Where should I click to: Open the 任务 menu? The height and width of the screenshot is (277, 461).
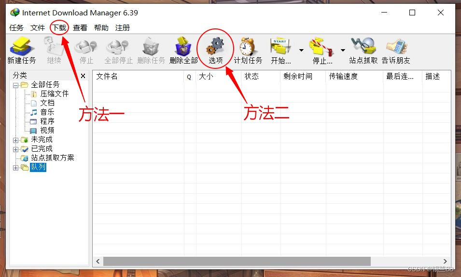[16, 28]
